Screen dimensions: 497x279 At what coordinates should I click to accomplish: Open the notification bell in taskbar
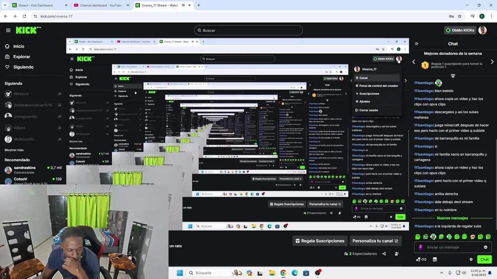click(x=490, y=273)
